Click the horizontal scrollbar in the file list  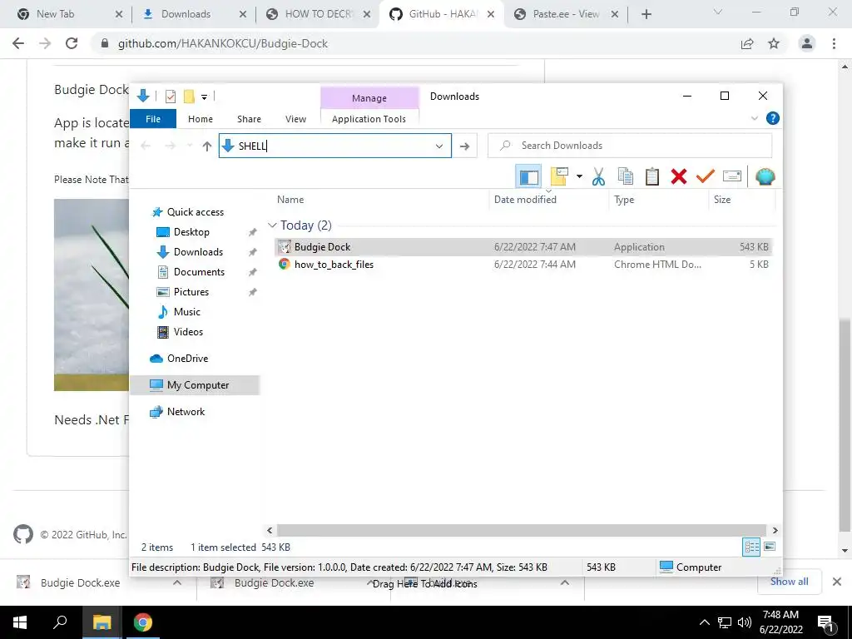[x=521, y=530]
